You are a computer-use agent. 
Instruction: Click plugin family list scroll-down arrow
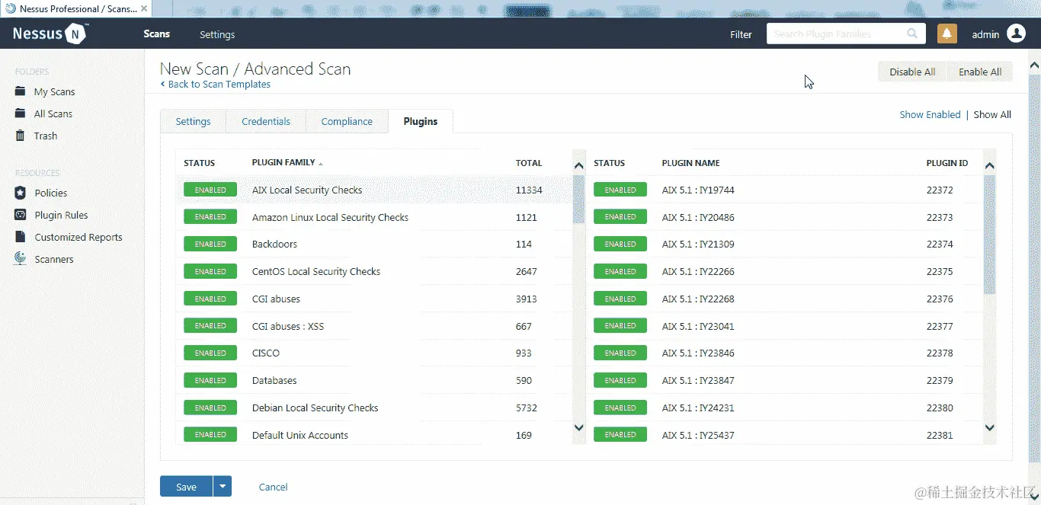coord(578,428)
